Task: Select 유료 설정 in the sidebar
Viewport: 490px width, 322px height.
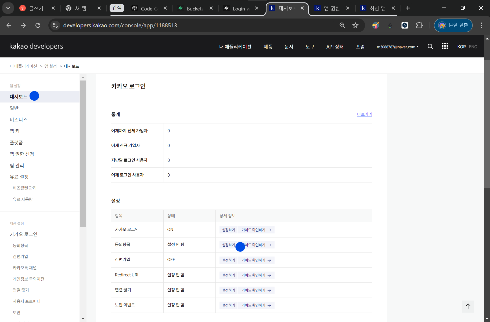Action: 19,177
